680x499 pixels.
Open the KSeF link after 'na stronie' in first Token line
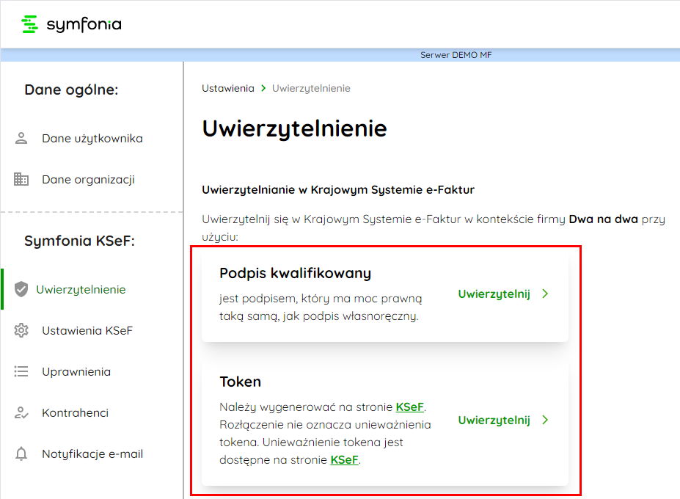click(410, 407)
